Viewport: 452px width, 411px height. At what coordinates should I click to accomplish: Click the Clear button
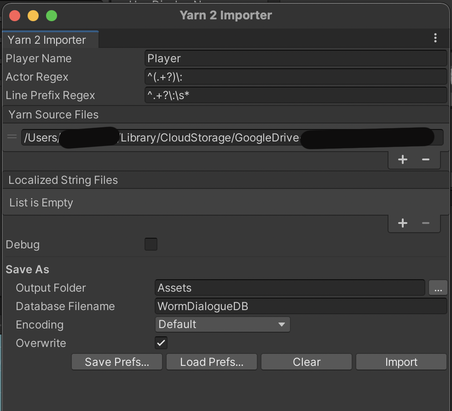pos(307,362)
